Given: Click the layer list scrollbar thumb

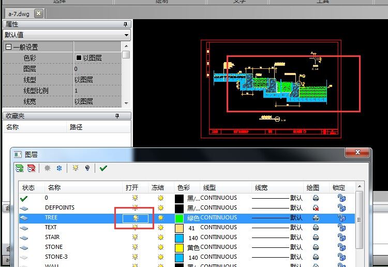Looking at the screenshot, I should 360,219.
